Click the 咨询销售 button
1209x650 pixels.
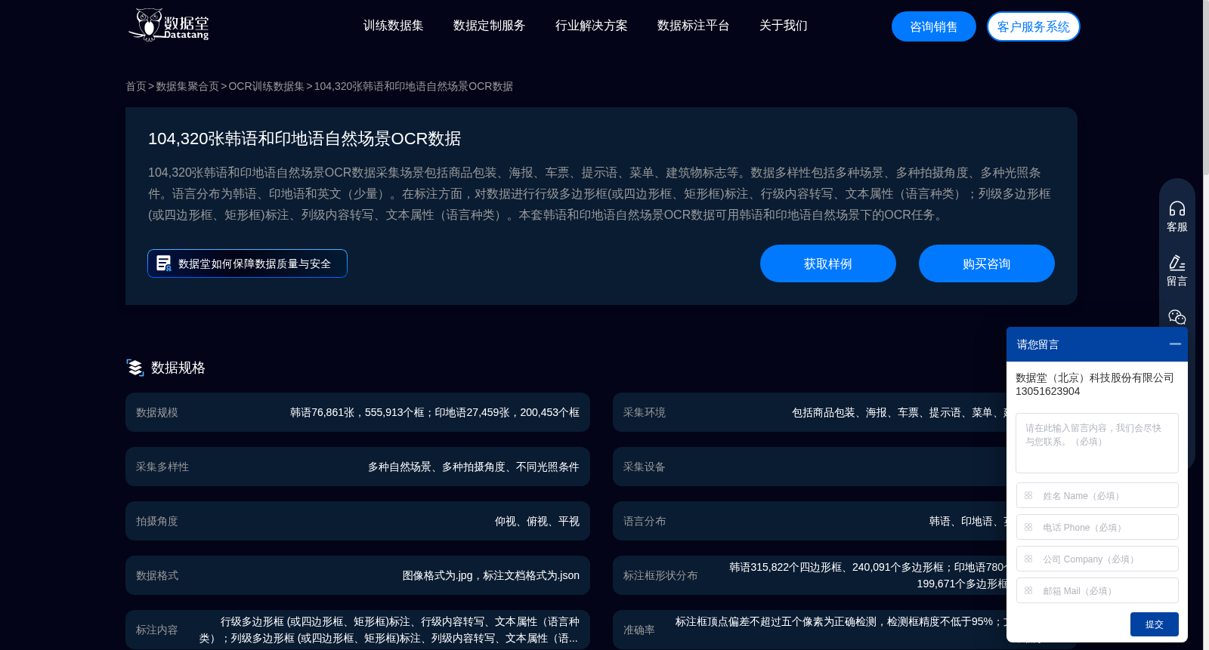tap(934, 26)
